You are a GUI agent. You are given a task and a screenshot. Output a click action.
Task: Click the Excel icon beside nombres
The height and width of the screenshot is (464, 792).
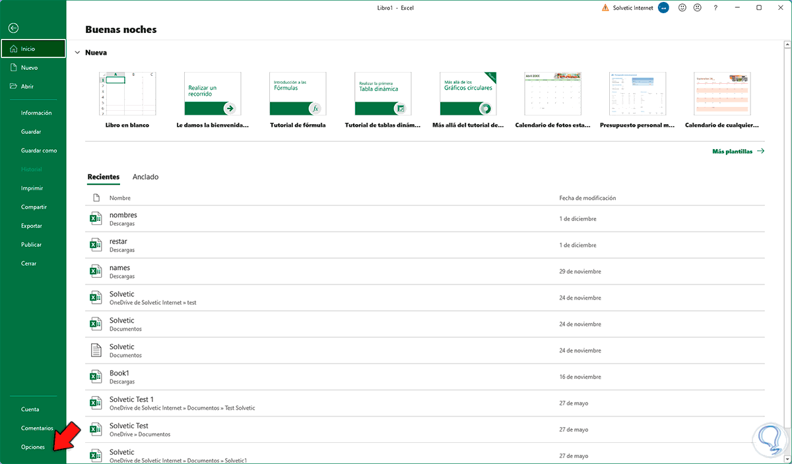[96, 218]
